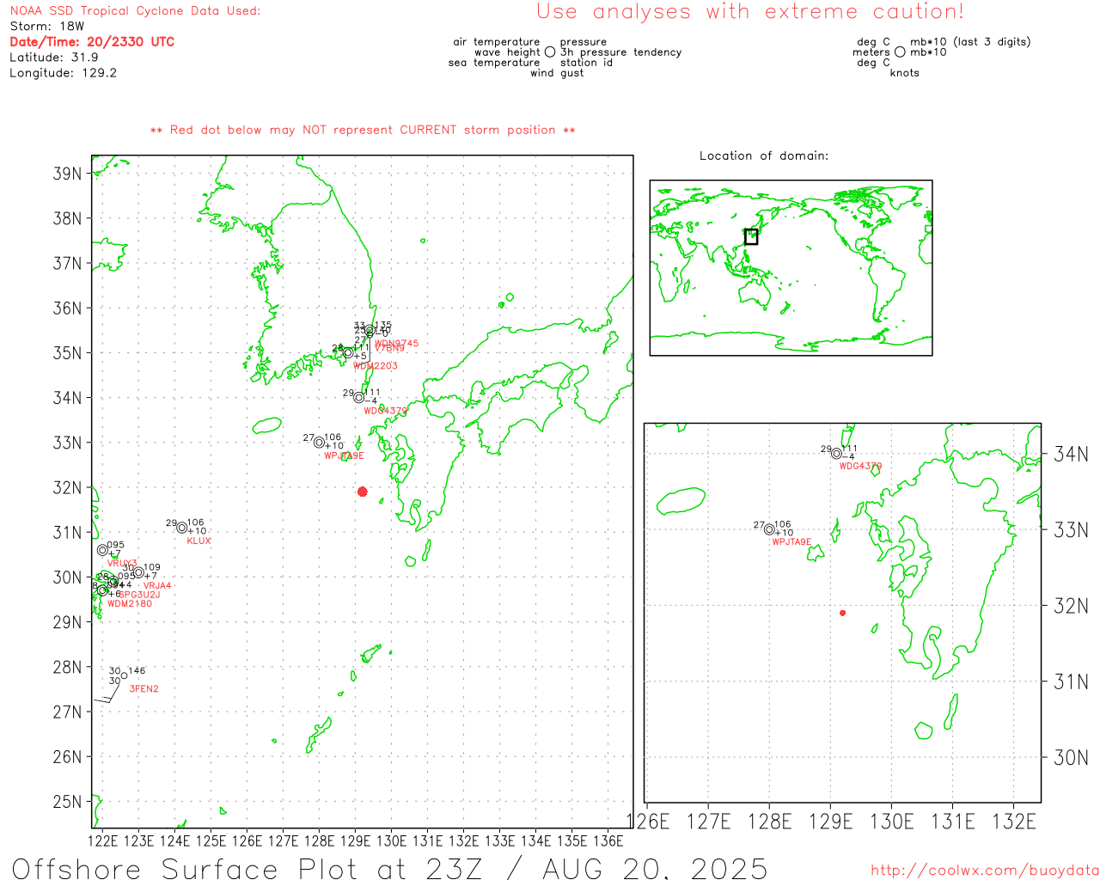
Task: Click the 30N label on inset map
Action: pyautogui.click(x=1071, y=758)
